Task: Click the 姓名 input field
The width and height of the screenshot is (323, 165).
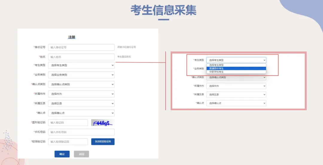Action: click(x=81, y=57)
